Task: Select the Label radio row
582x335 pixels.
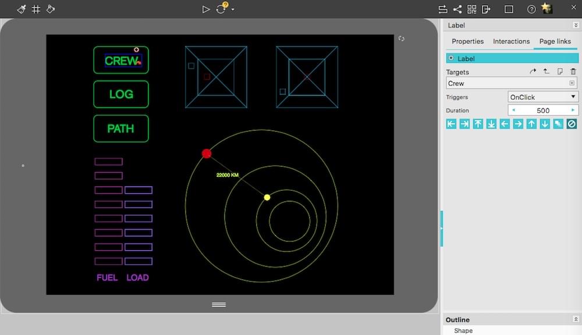Action: 512,58
